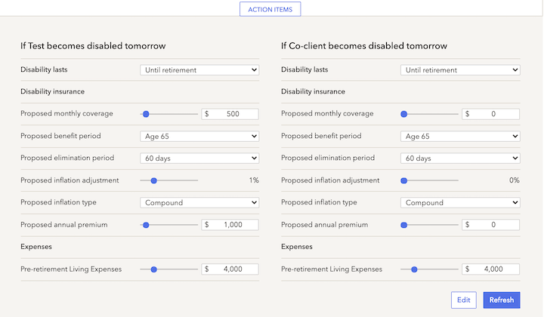Click Co-client's Proposed annual premium slider handle
544x317 pixels.
pos(403,225)
